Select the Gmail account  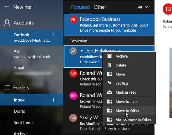[32, 70]
